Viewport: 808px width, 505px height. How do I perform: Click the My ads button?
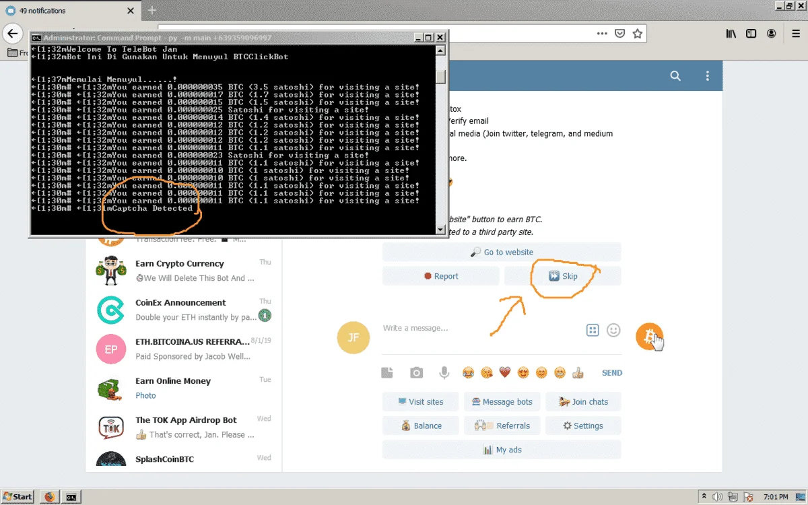pos(502,450)
